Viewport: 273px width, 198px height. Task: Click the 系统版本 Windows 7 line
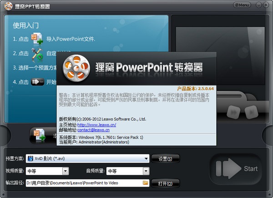pyautogui.click(x=101, y=137)
